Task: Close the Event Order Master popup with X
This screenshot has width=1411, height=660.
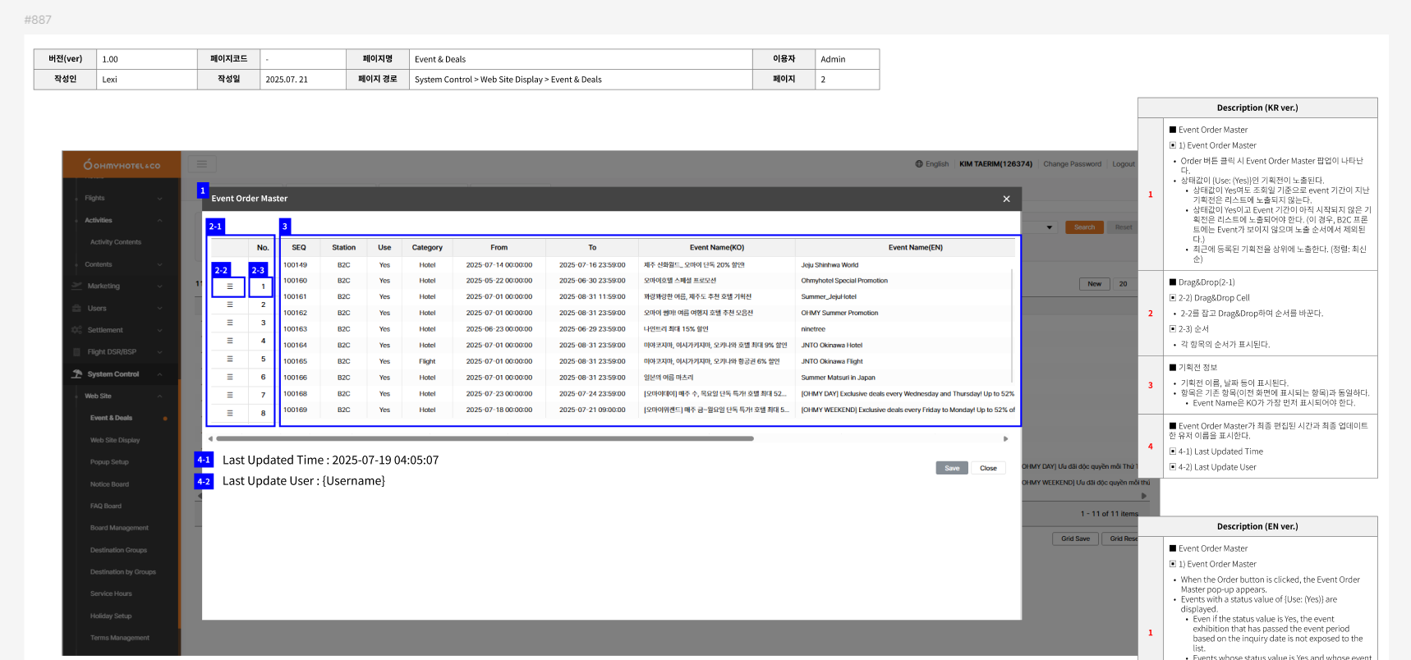Action: pos(1006,199)
